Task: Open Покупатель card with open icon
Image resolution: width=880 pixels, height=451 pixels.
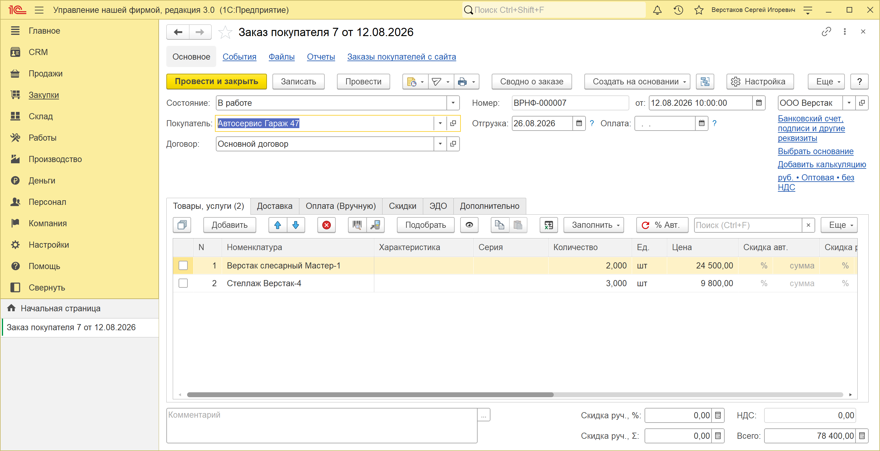Action: [x=453, y=123]
